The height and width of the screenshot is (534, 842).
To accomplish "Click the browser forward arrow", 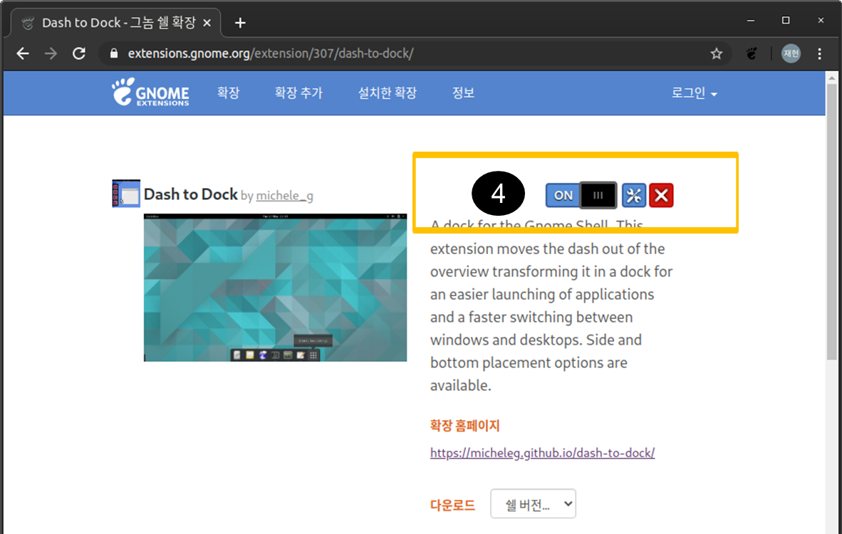I will point(51,53).
